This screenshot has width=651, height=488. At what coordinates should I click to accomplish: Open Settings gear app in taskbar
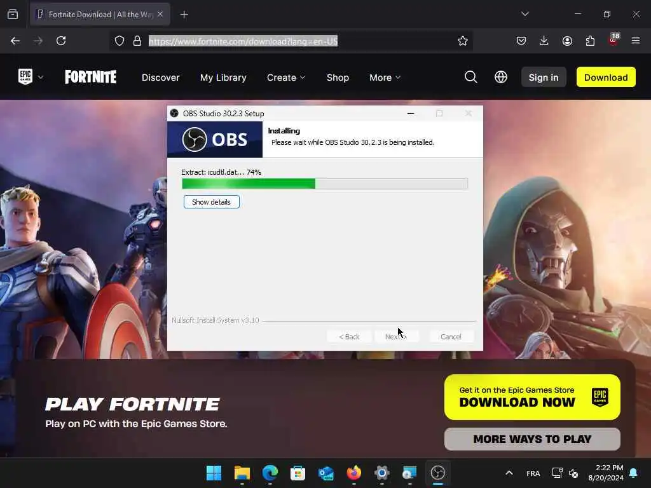click(381, 473)
